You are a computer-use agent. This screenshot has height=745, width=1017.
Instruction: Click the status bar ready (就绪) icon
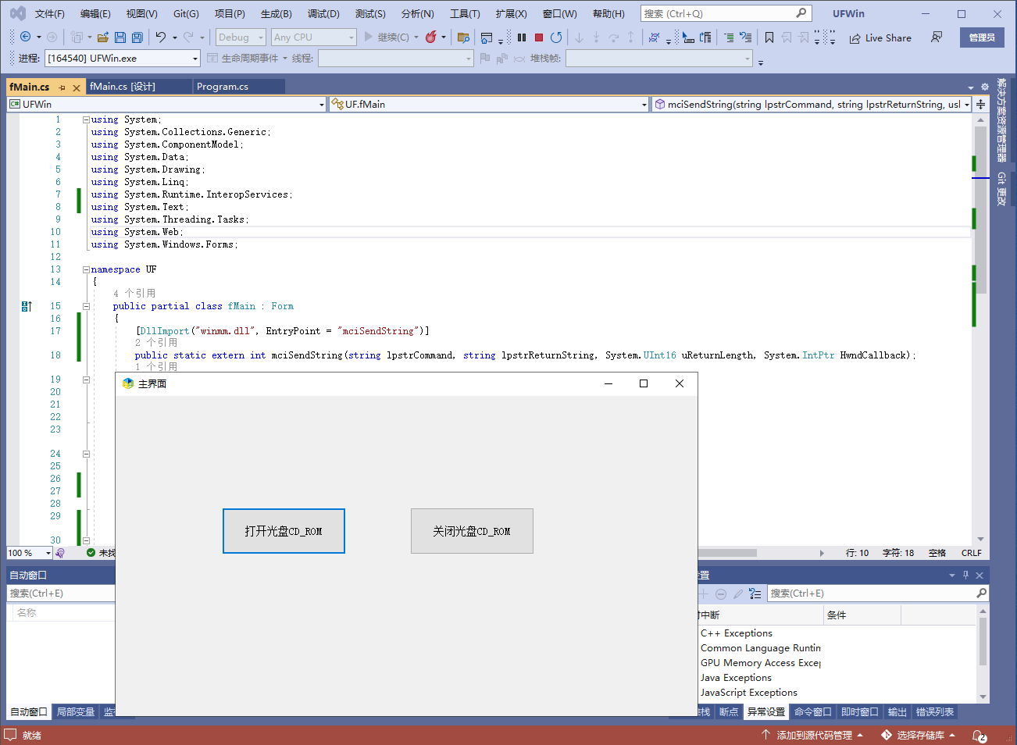coord(10,735)
